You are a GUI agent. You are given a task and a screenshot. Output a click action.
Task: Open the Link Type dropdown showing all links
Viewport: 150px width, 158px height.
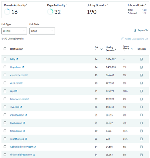[x=14, y=31]
